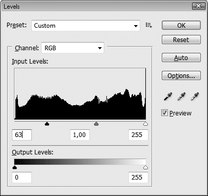Viewport: 208px width, 196px height.
Task: Click the input shadows field showing 63
Action: pyautogui.click(x=22, y=135)
